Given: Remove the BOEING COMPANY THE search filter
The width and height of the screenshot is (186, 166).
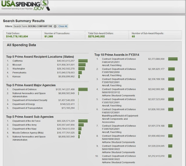Looking at the screenshot, I should coord(55,26).
